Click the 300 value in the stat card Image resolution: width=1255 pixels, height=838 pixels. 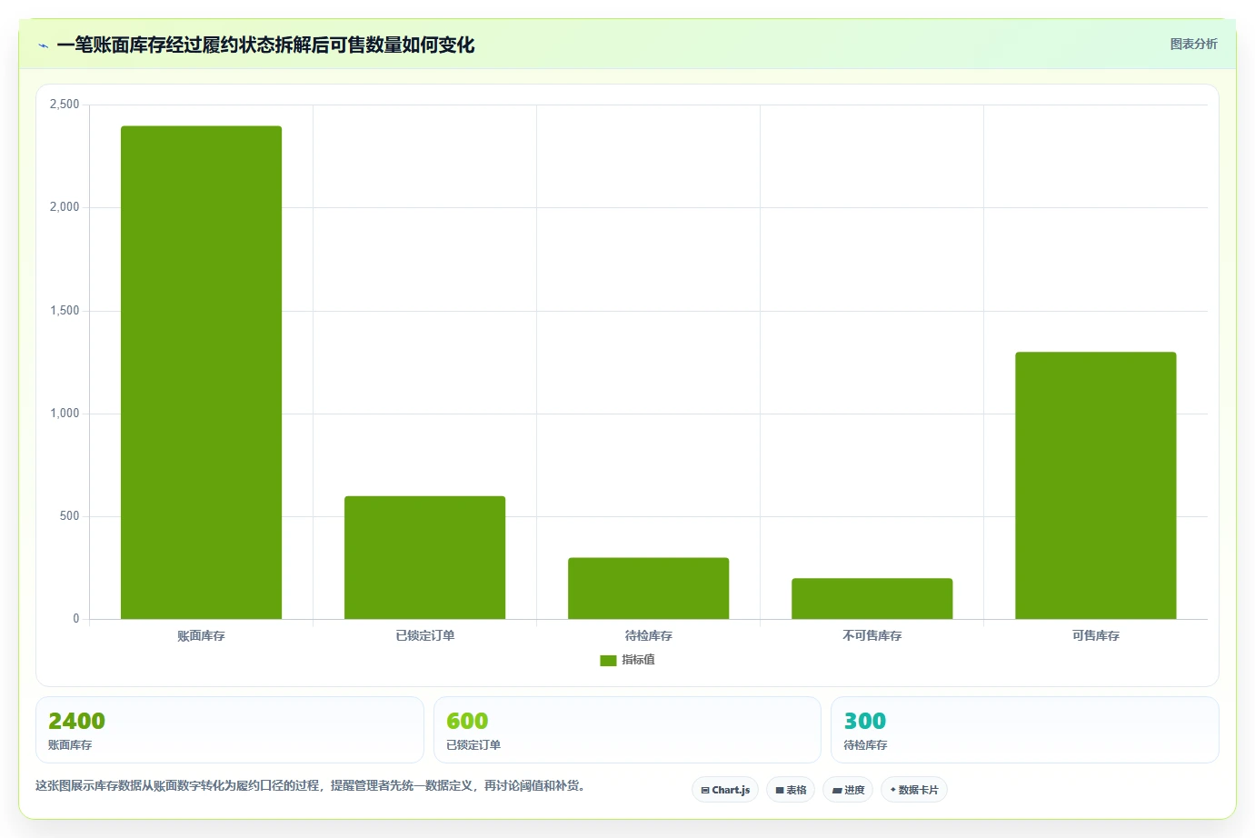[864, 721]
